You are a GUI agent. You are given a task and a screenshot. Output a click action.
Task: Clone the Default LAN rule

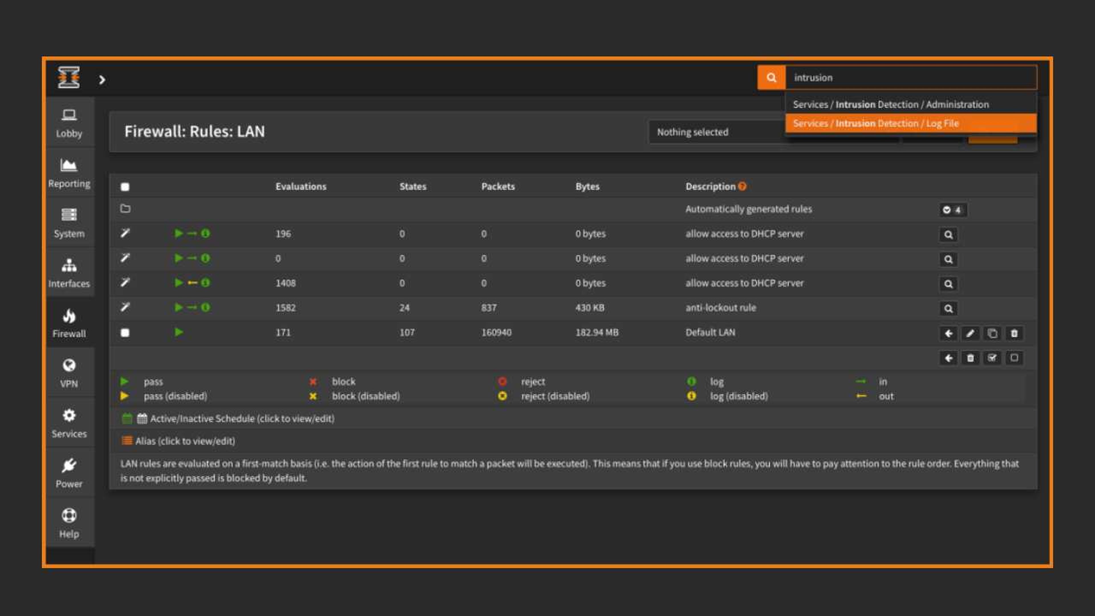pos(992,333)
